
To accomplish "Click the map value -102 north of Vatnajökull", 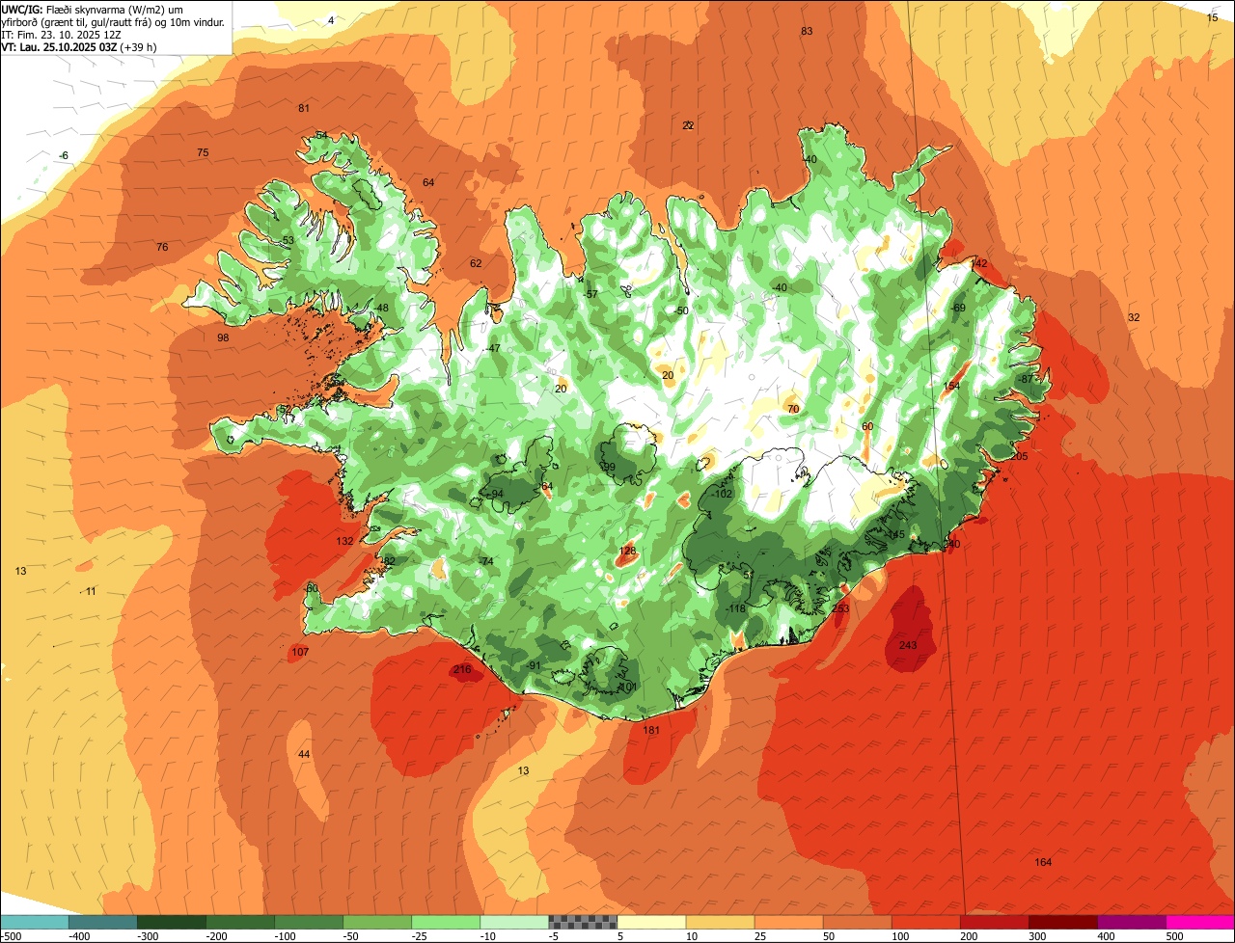I will tap(722, 494).
